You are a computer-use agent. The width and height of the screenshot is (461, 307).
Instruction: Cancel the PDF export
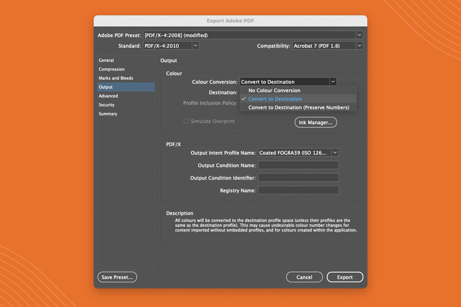point(304,277)
